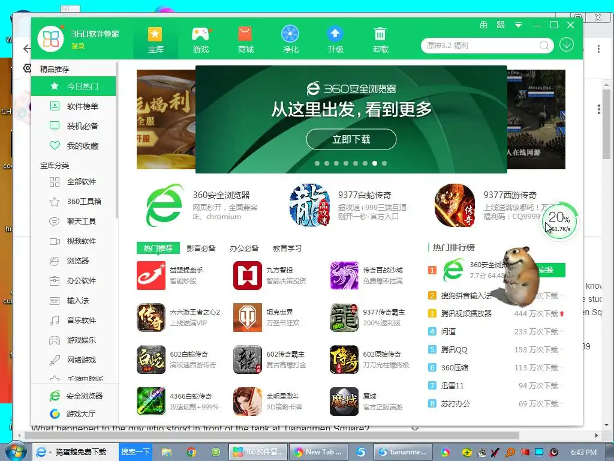Viewport: 614px width, 461px height.
Task: Select 网络游戏 category
Action: coord(74,360)
